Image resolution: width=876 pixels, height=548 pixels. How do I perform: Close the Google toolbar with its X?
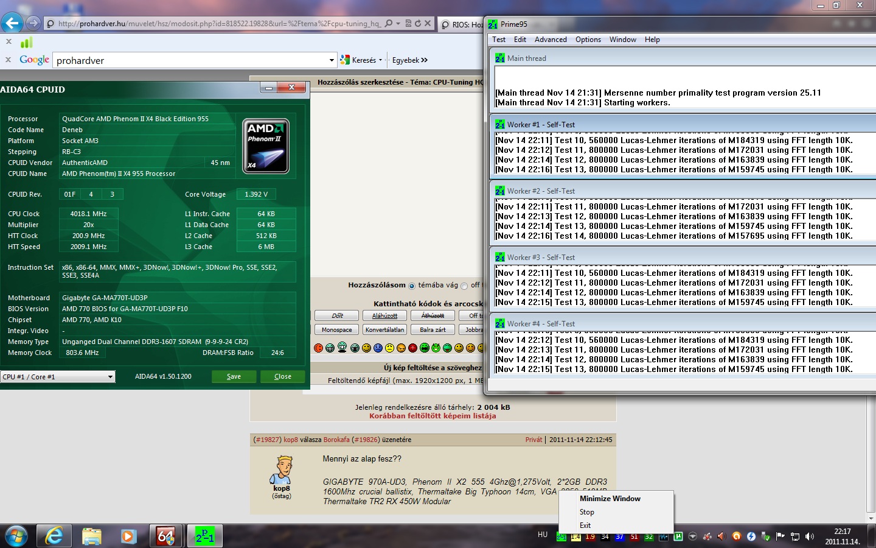[8, 60]
